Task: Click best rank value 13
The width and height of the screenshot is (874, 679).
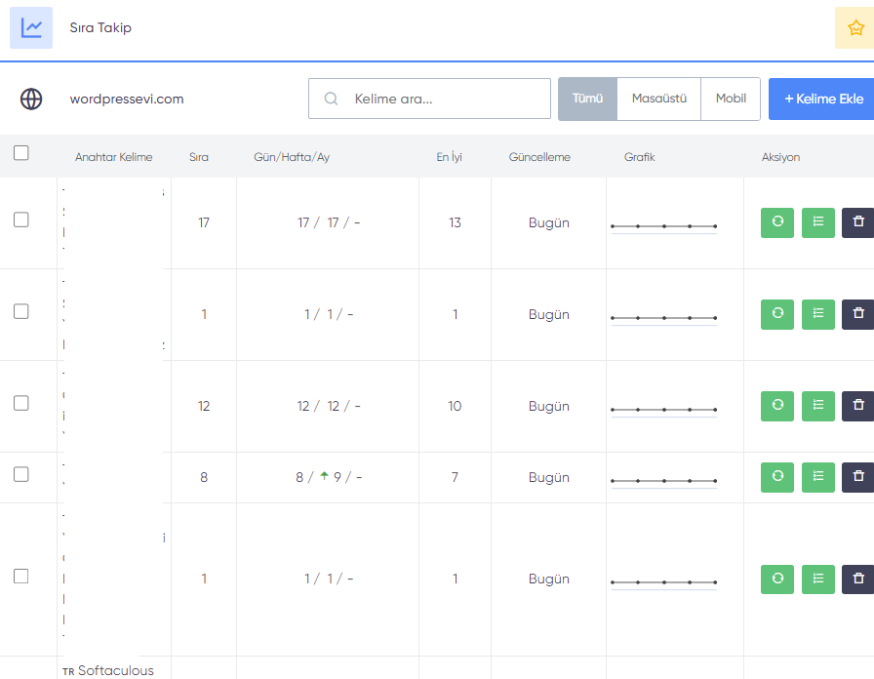Action: [x=455, y=223]
